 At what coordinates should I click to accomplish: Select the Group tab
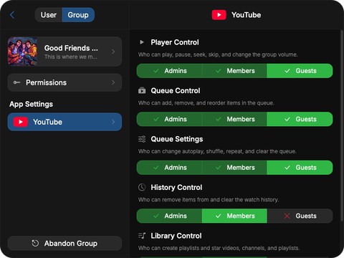[x=78, y=15]
